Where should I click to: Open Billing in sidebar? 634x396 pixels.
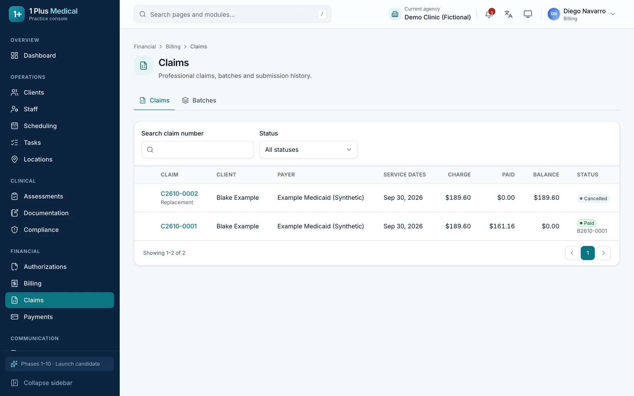tap(60, 283)
